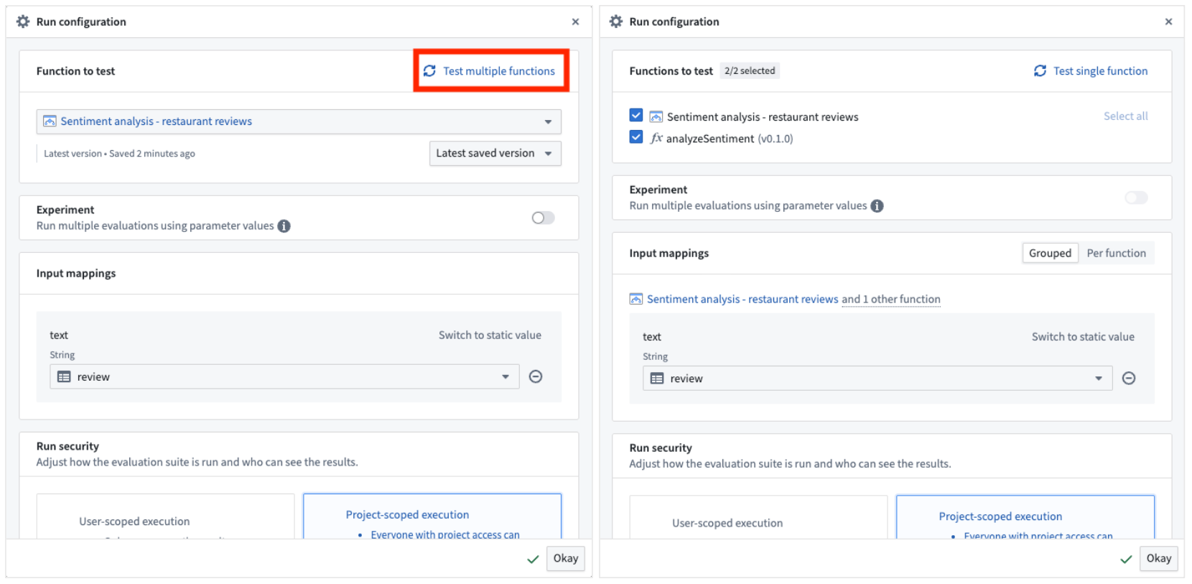Click the Select all link
Image resolution: width=1192 pixels, height=584 pixels.
[1125, 116]
